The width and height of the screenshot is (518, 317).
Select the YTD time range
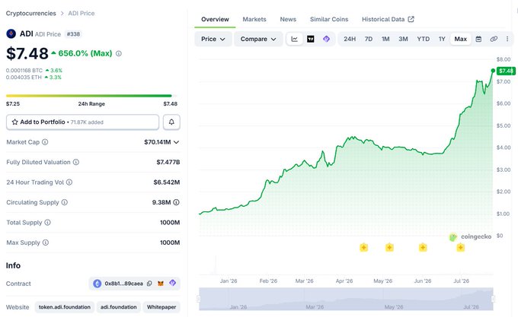pos(424,39)
